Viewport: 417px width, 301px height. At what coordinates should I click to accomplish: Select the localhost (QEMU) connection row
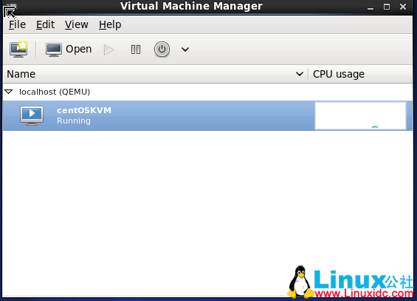tap(207, 92)
